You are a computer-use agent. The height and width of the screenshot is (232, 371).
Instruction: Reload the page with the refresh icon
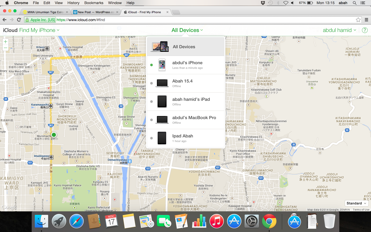coord(19,20)
